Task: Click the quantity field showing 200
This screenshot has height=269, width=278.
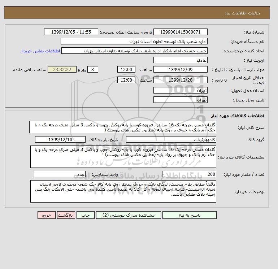Action: click(x=189, y=174)
